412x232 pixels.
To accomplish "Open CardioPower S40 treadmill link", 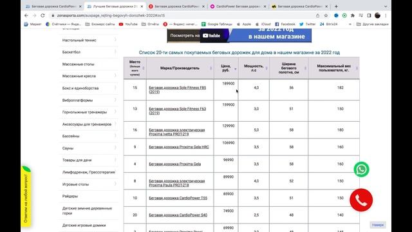I will coord(178,215).
